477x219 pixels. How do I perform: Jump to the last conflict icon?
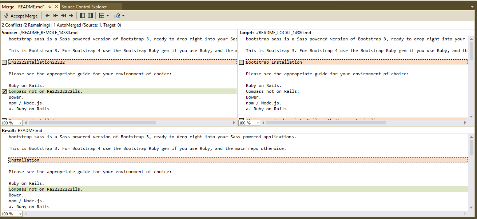(x=63, y=16)
